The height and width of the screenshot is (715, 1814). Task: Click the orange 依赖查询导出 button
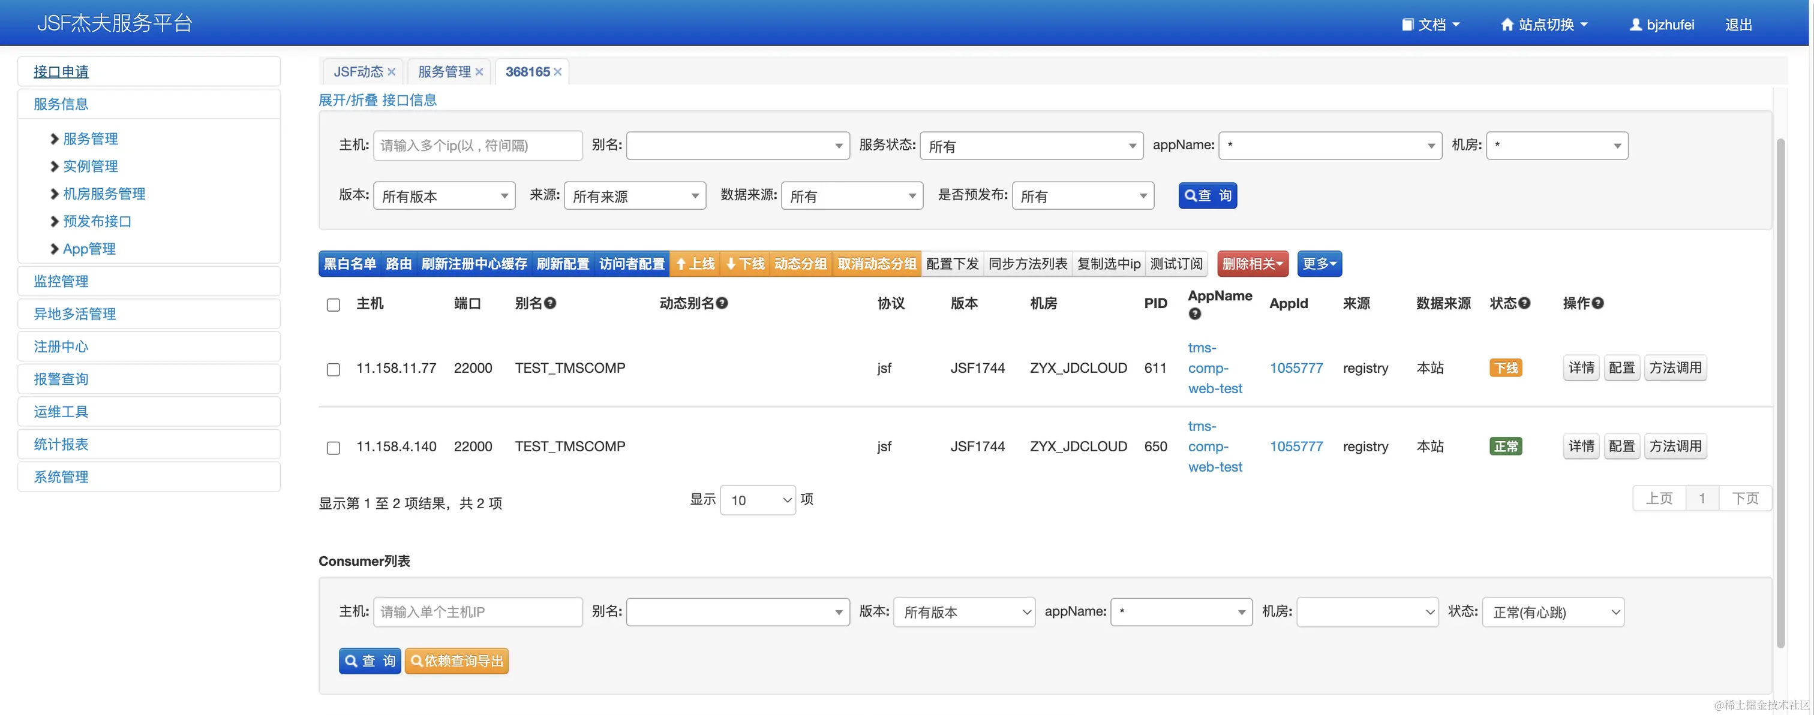pyautogui.click(x=456, y=661)
